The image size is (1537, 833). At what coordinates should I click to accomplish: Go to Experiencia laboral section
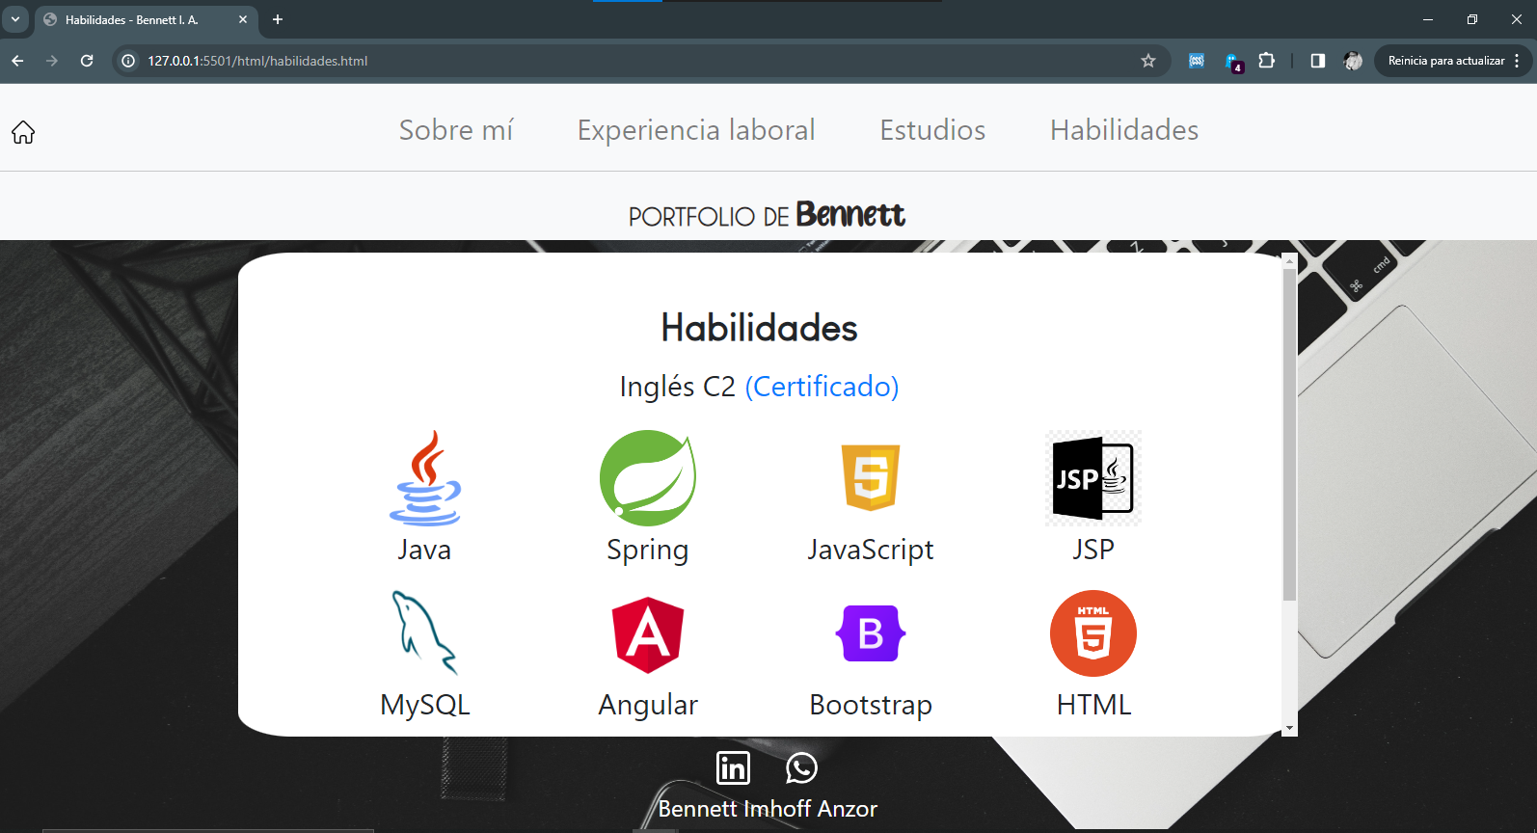696,130
